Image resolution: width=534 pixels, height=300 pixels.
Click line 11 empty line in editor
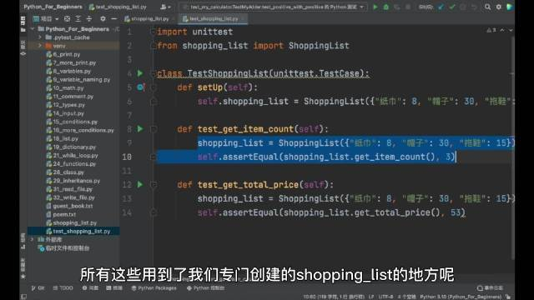(x=334, y=171)
